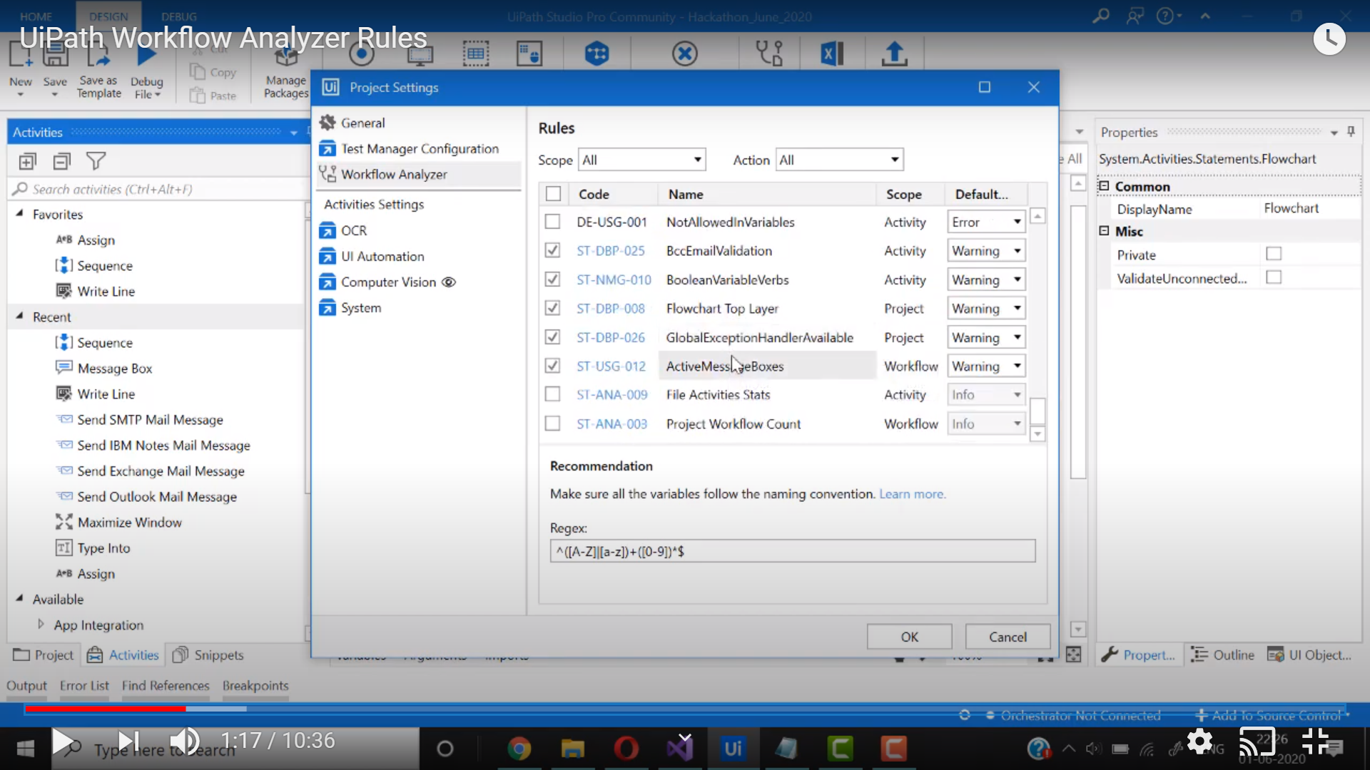This screenshot has width=1370, height=770.
Task: Collapse the Misc properties section
Action: 1104,231
